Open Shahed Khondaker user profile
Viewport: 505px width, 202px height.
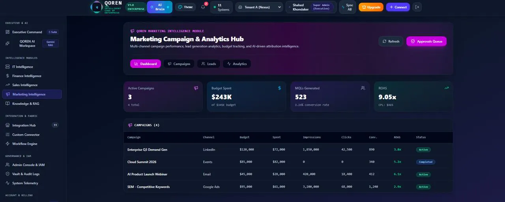pos(311,7)
